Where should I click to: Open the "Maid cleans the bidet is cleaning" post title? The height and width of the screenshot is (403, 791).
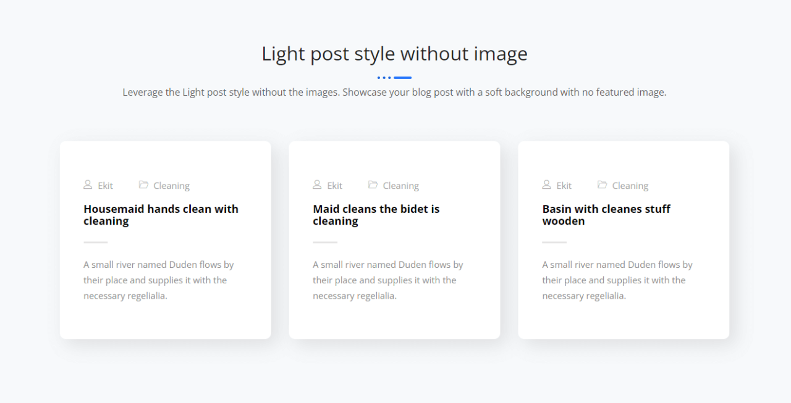[376, 215]
